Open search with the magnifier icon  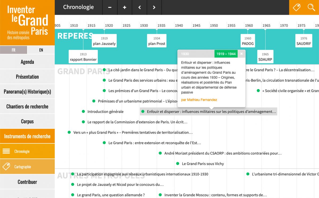[x=311, y=7]
